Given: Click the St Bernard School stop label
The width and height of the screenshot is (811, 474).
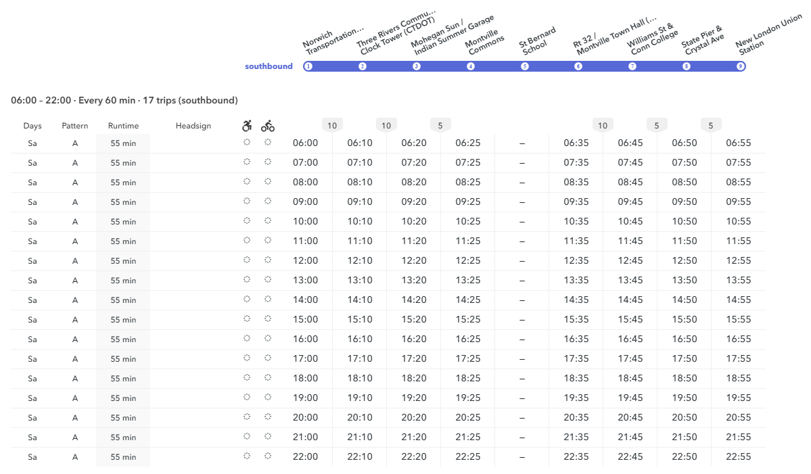Looking at the screenshot, I should pyautogui.click(x=538, y=41).
